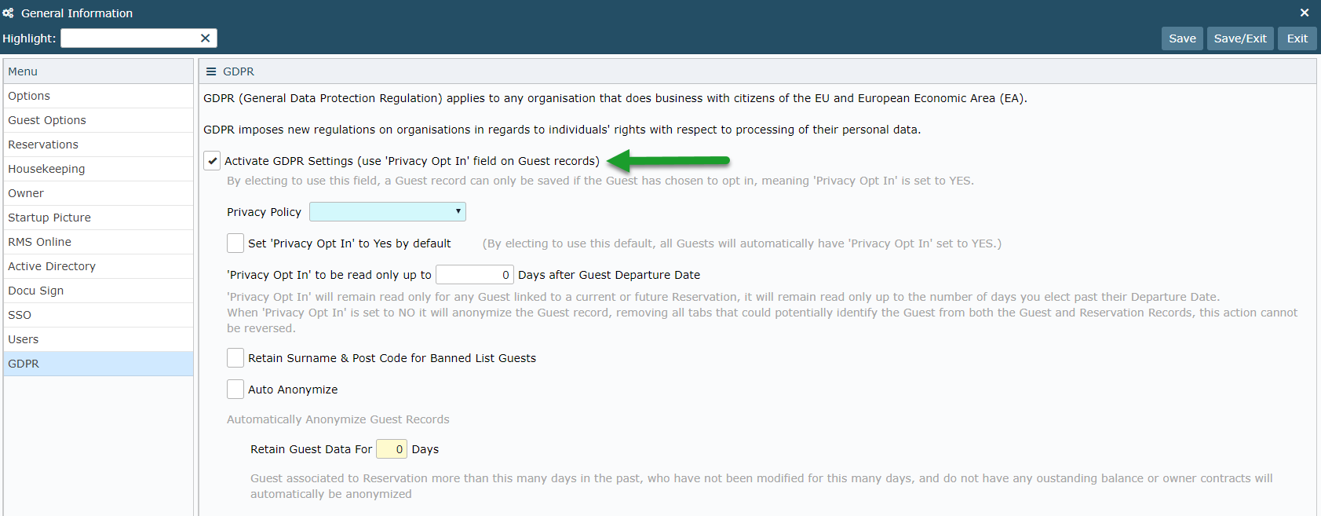Image resolution: width=1321 pixels, height=516 pixels.
Task: Select RMS Online in the menu
Action: (98, 242)
